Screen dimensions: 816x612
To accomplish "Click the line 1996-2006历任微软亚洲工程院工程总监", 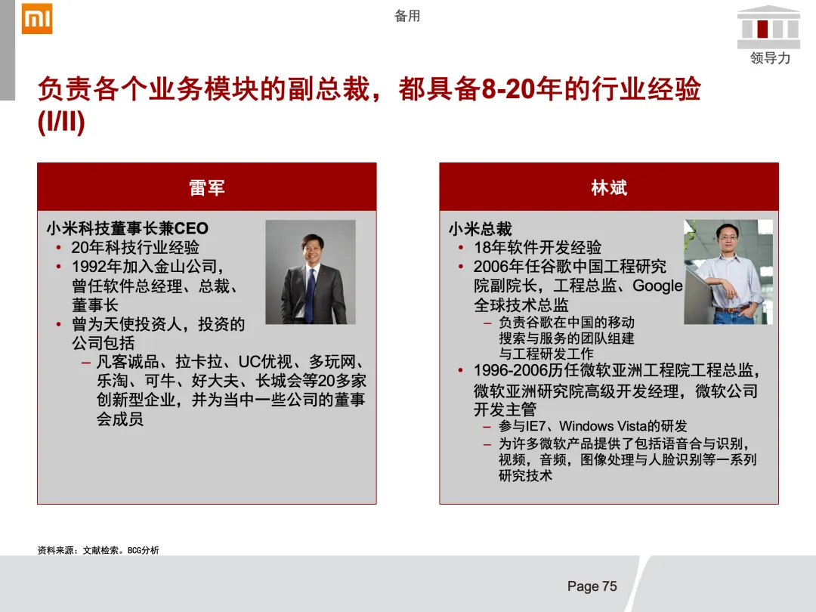I will (617, 370).
